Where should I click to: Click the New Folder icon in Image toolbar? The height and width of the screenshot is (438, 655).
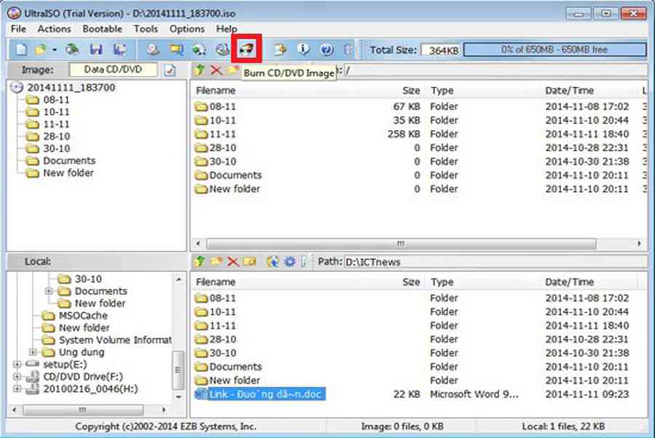click(x=233, y=70)
